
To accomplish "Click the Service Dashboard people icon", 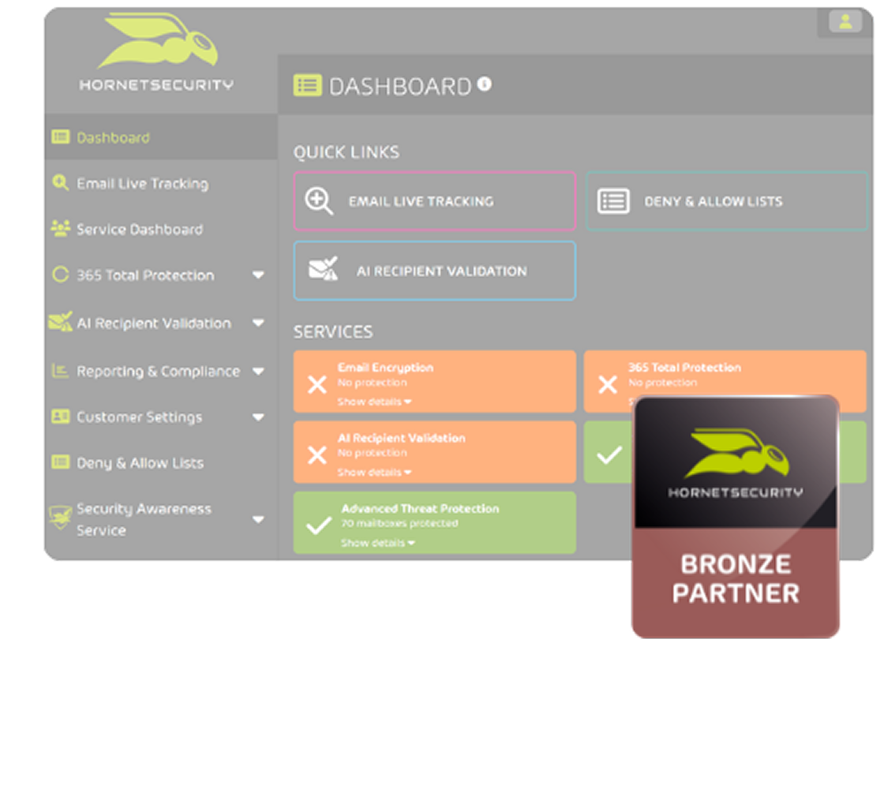I will (60, 228).
